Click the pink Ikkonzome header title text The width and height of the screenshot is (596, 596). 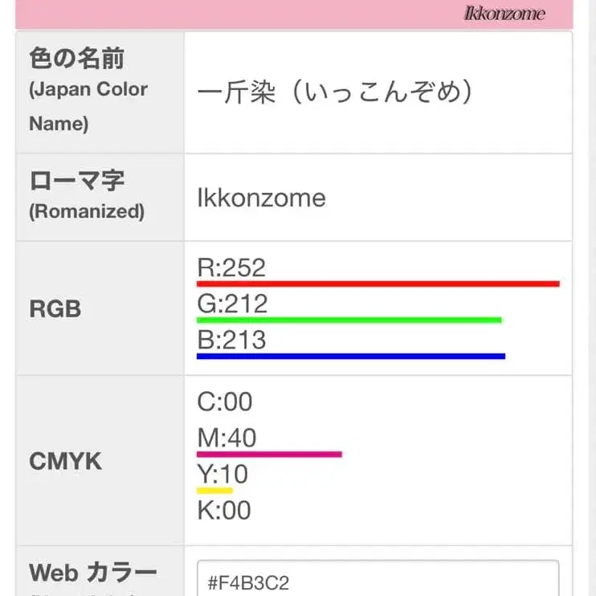tap(504, 14)
